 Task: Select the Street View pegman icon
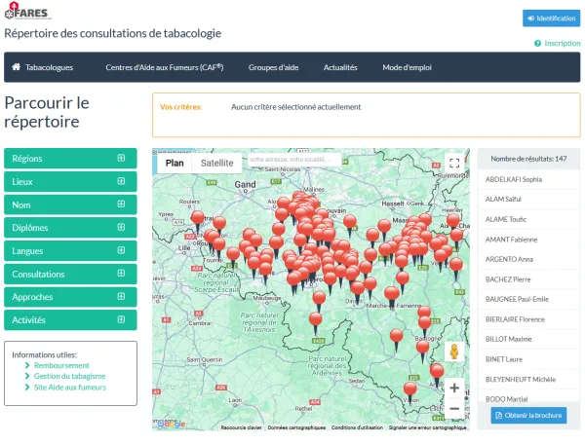tap(454, 351)
